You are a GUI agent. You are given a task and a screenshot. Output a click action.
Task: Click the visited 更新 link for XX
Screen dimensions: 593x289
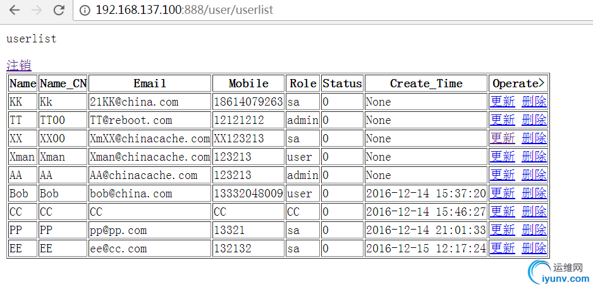[502, 138]
